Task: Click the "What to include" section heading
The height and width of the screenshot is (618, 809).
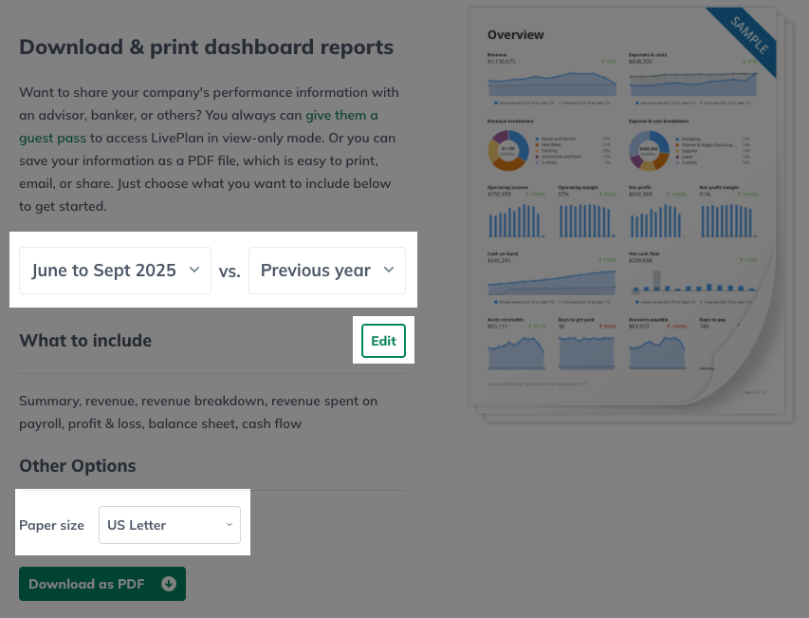Action: tap(85, 340)
